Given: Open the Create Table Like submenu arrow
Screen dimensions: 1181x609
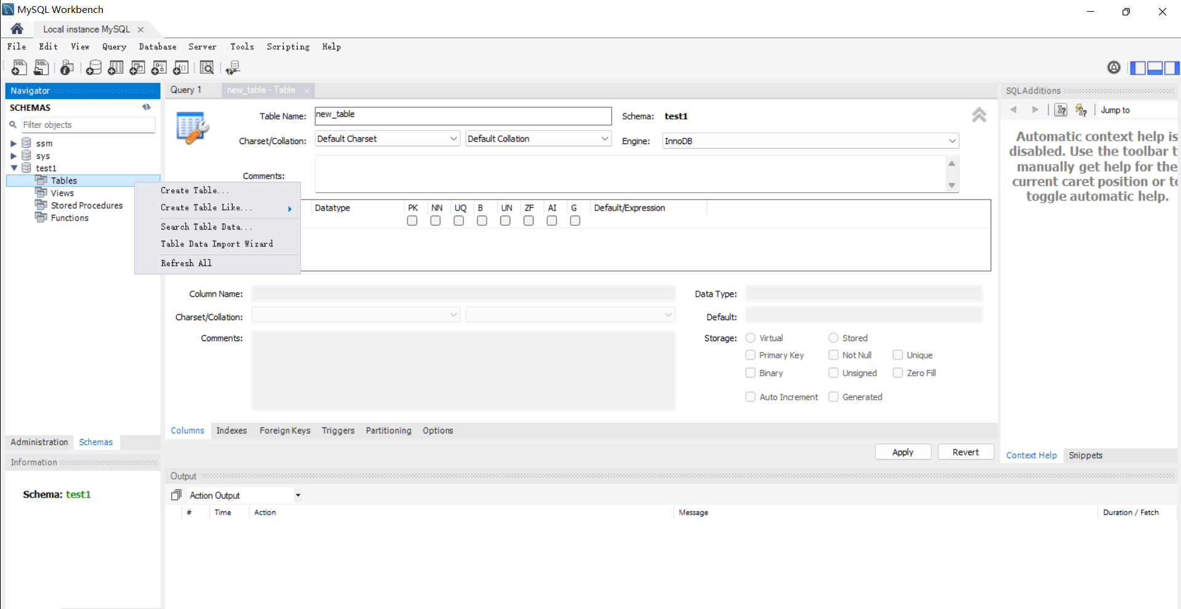Looking at the screenshot, I should click(x=290, y=209).
